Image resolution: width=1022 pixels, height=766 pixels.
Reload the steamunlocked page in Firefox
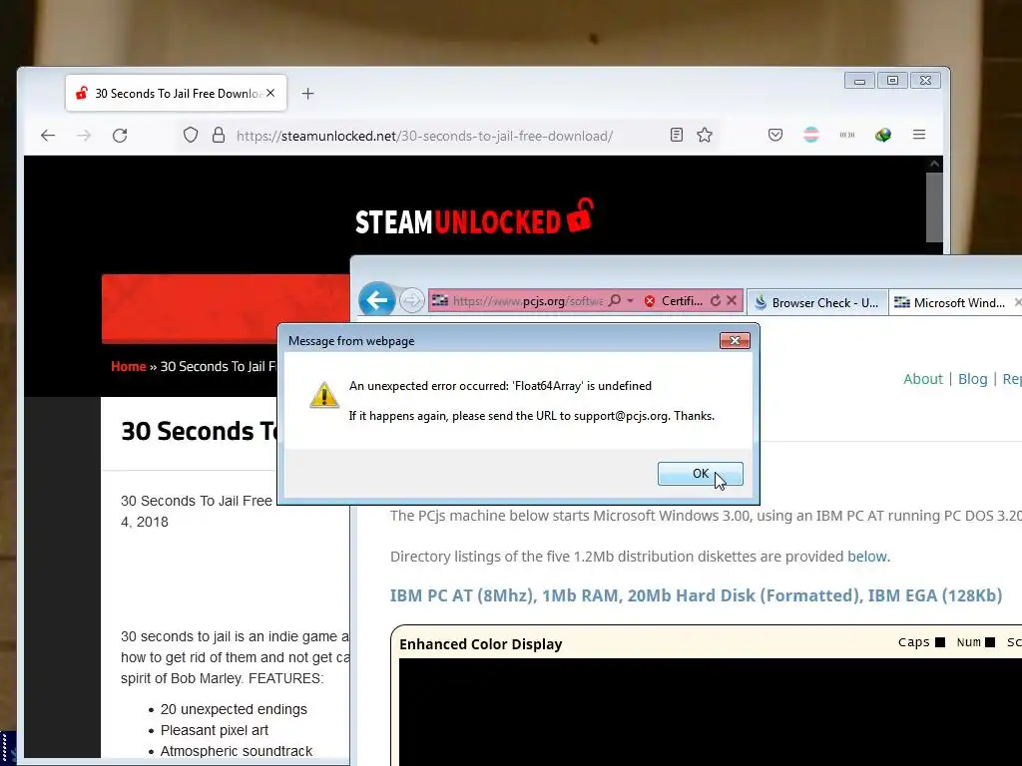tap(120, 136)
